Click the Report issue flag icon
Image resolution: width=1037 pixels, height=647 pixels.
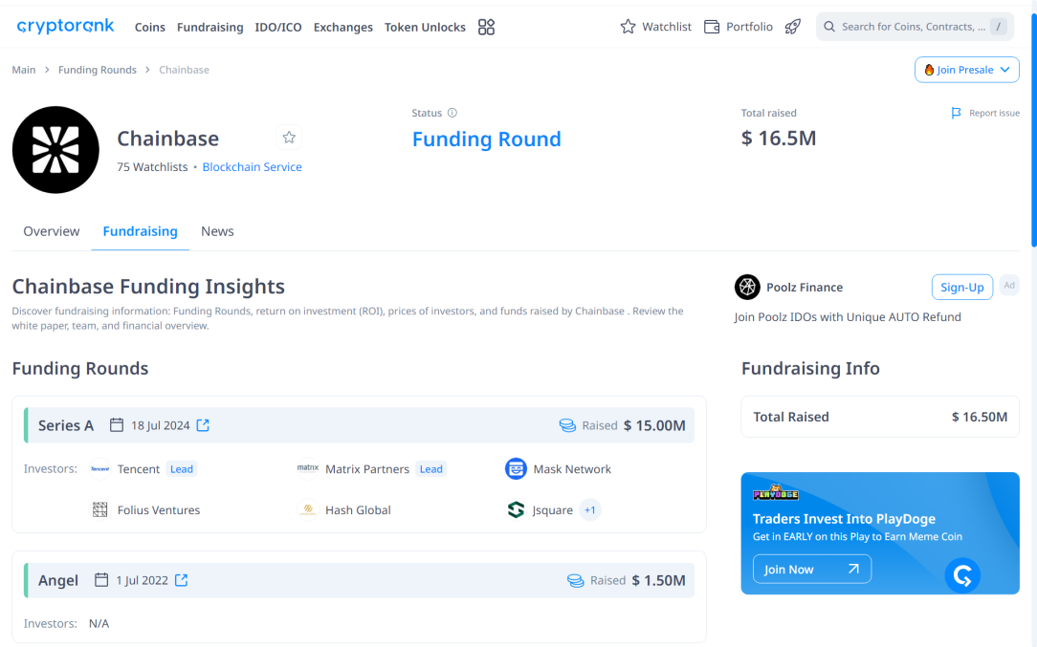(x=957, y=113)
